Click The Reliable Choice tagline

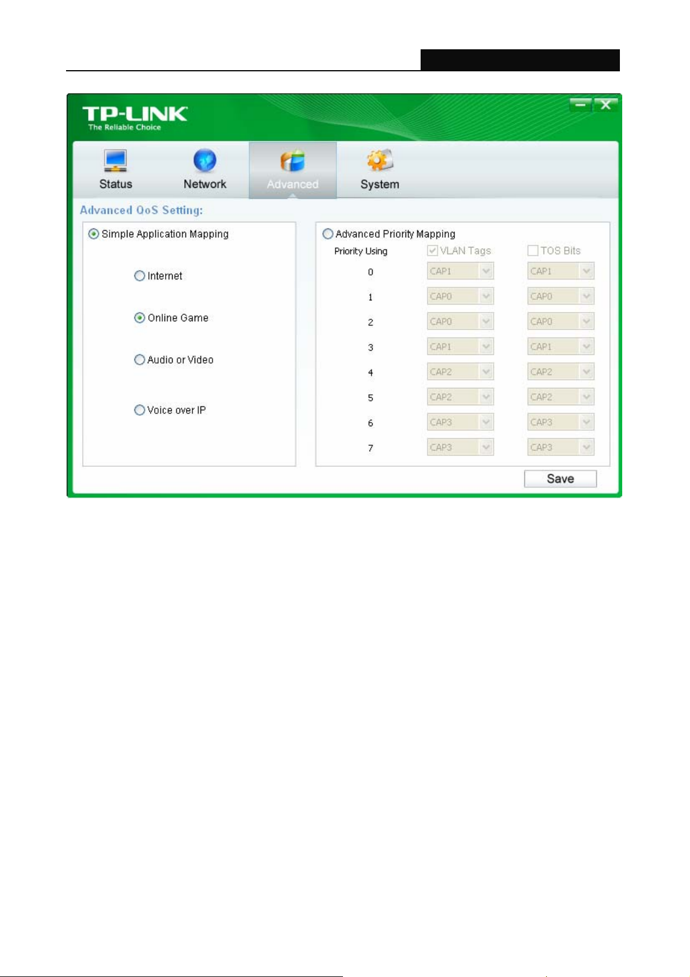tap(125, 127)
